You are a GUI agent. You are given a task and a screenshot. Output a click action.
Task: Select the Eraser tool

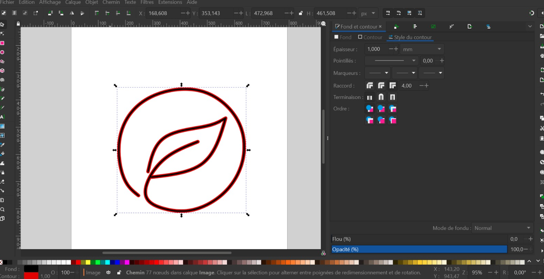click(x=2, y=182)
